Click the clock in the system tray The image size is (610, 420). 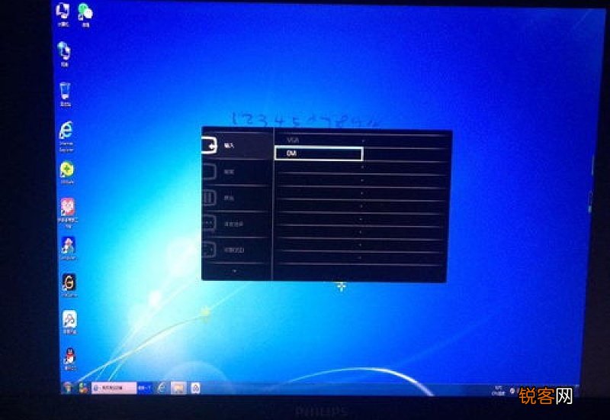[x=499, y=390]
